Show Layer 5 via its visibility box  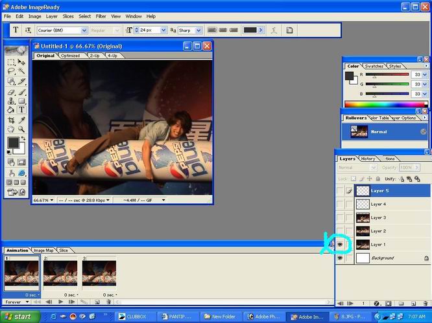point(341,190)
